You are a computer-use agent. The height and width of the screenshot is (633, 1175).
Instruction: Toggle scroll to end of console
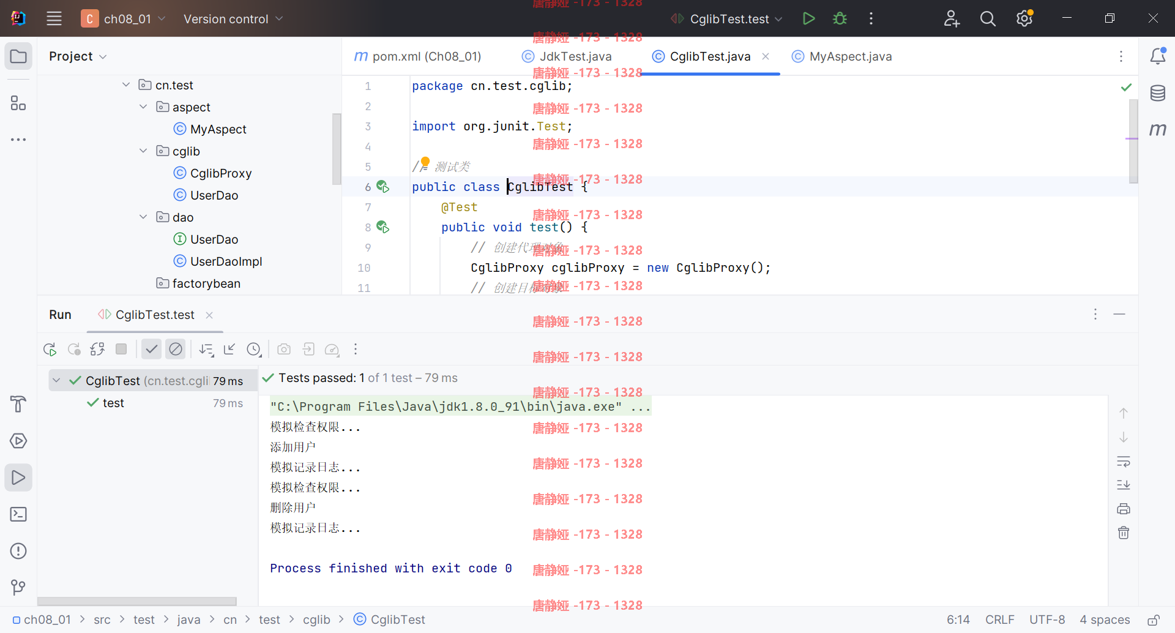[1124, 485]
